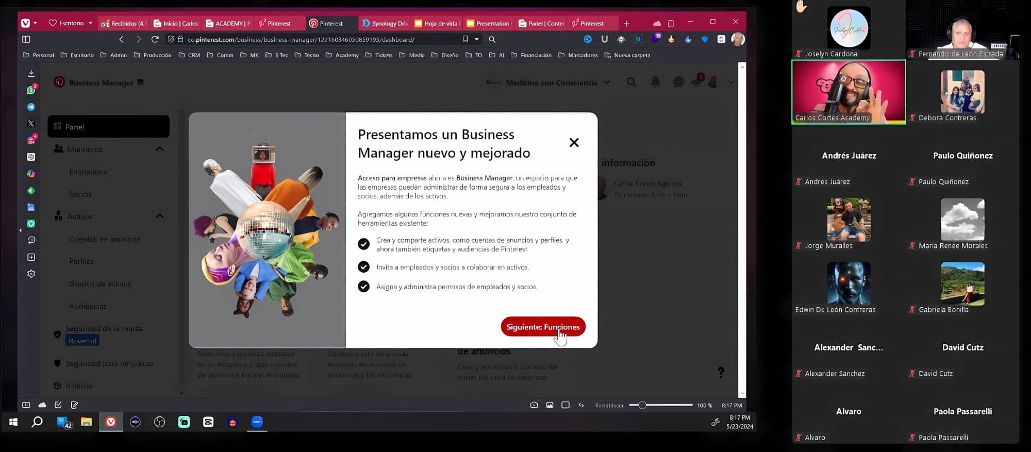Image resolution: width=1031 pixels, height=452 pixels.
Task: Open Cuentas de anuncios in sidebar
Action: pyautogui.click(x=105, y=239)
